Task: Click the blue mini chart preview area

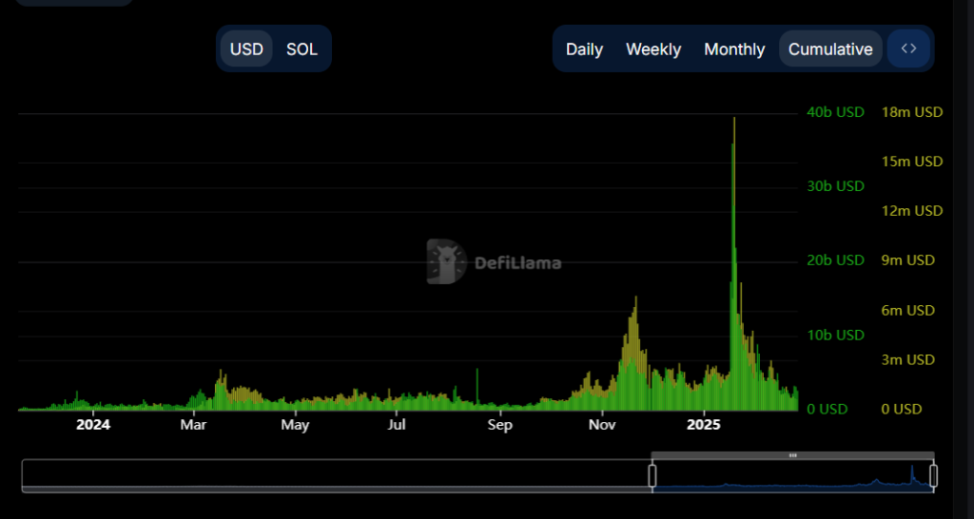Action: [792, 476]
